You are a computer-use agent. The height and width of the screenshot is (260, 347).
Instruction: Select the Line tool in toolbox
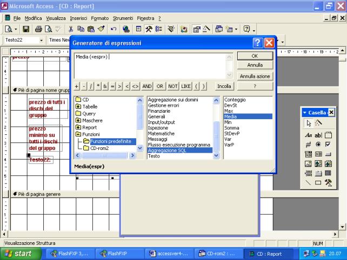(308, 182)
